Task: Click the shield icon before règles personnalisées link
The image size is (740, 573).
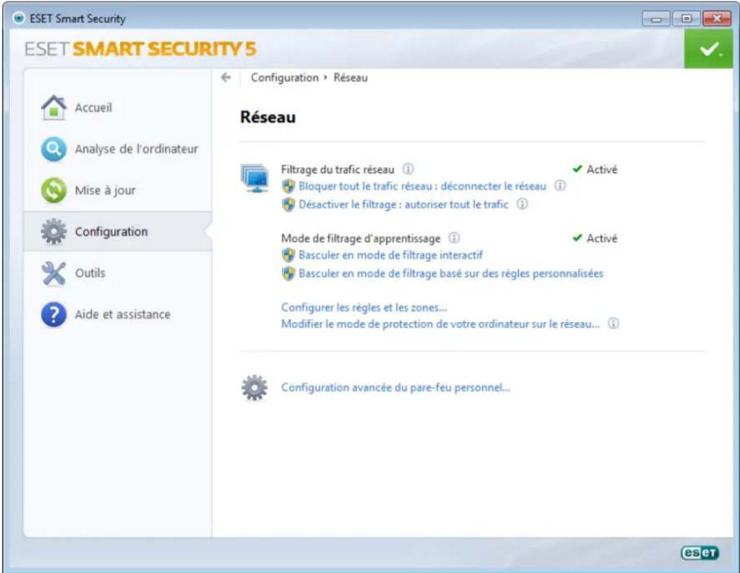Action: [x=288, y=274]
